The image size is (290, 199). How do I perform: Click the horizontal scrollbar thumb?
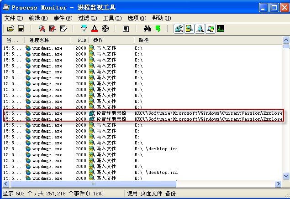pos(94,184)
